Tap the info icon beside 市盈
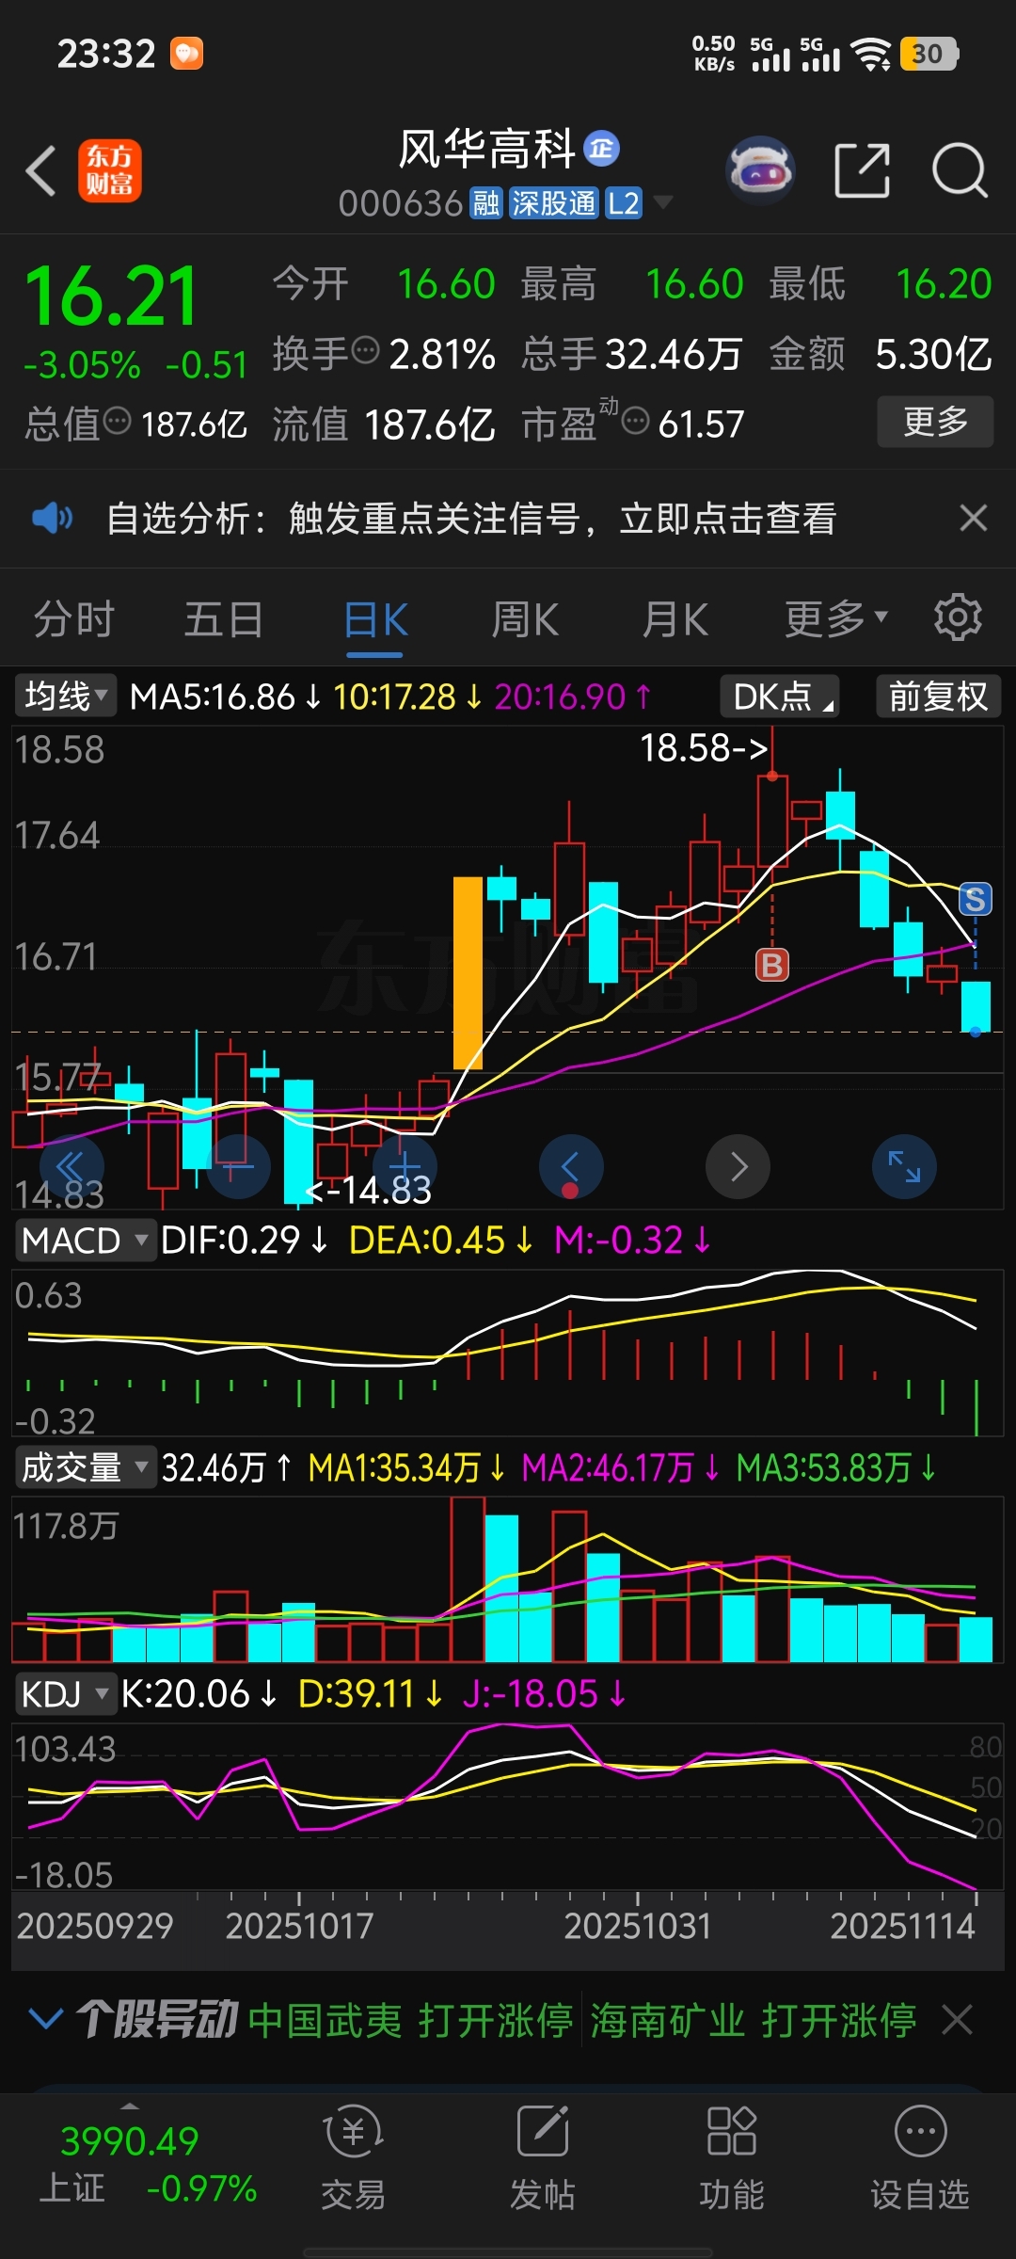This screenshot has width=1016, height=2259. tap(636, 421)
